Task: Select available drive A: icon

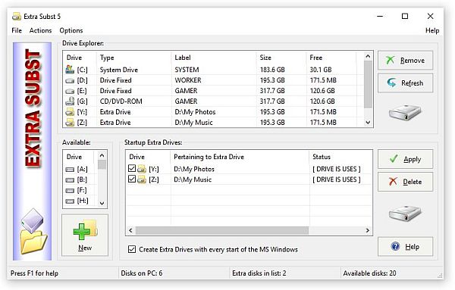Action: [70, 170]
